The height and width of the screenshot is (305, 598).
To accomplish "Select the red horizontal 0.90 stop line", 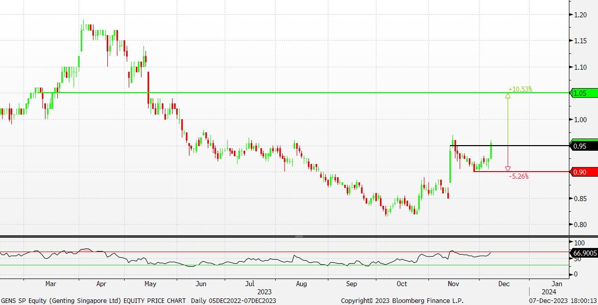I will point(521,172).
